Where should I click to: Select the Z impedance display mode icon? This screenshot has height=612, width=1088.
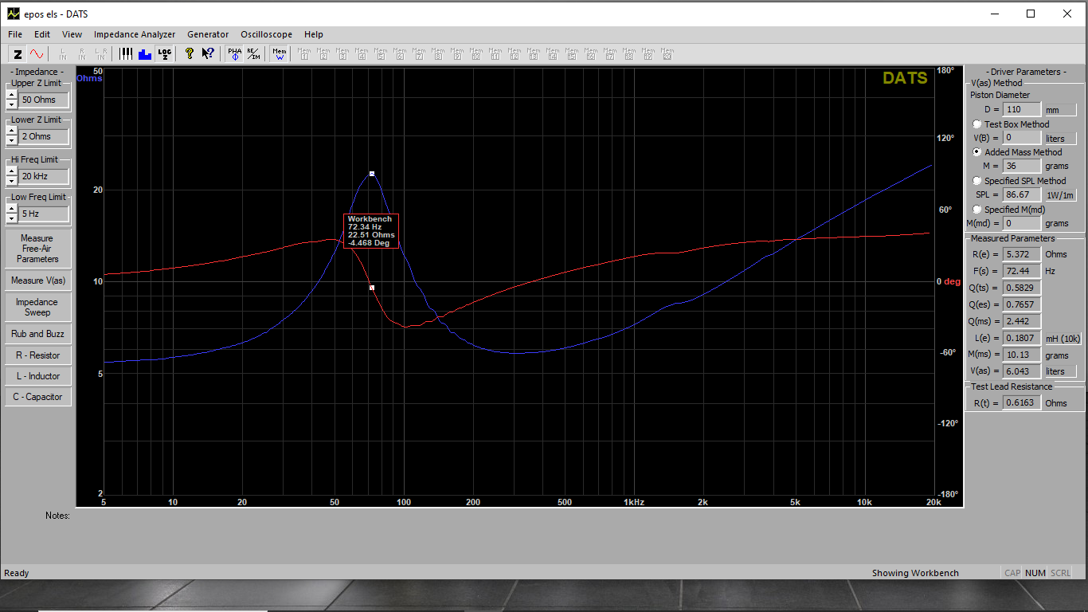pyautogui.click(x=18, y=54)
